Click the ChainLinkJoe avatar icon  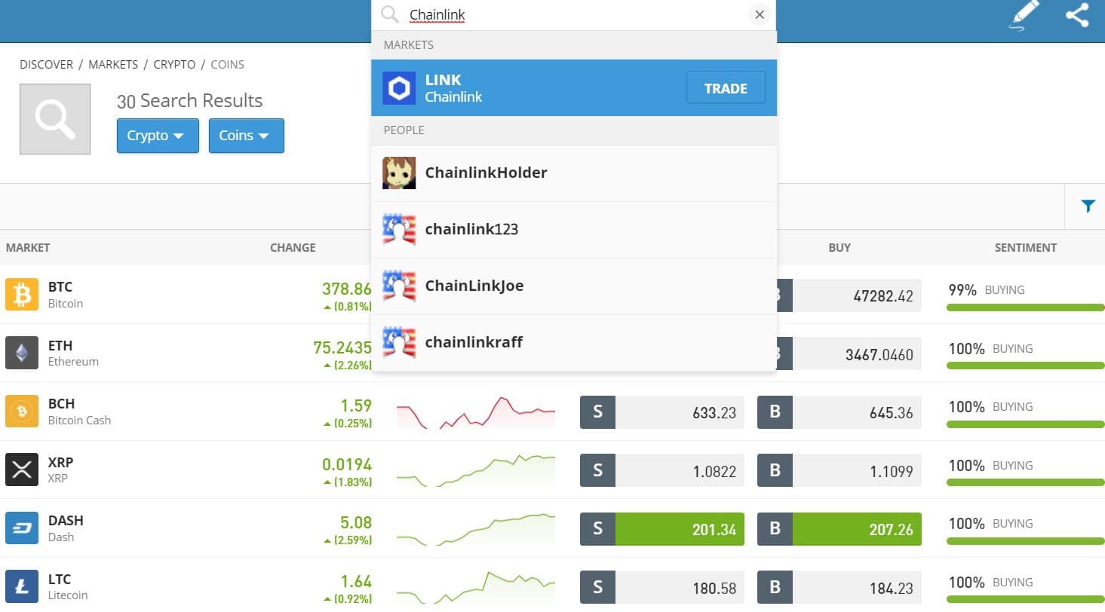(x=399, y=286)
